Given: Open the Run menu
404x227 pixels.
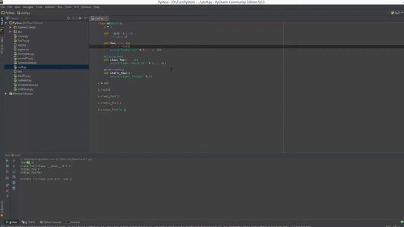Looking at the screenshot, I should pos(60,7).
